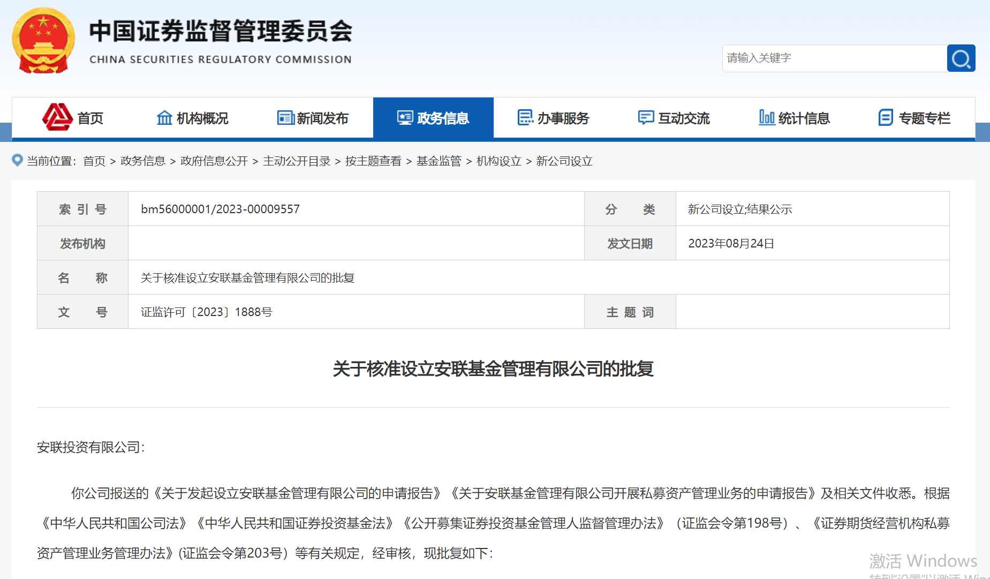
Task: Click the document icon next to 办事服务
Action: coord(525,117)
